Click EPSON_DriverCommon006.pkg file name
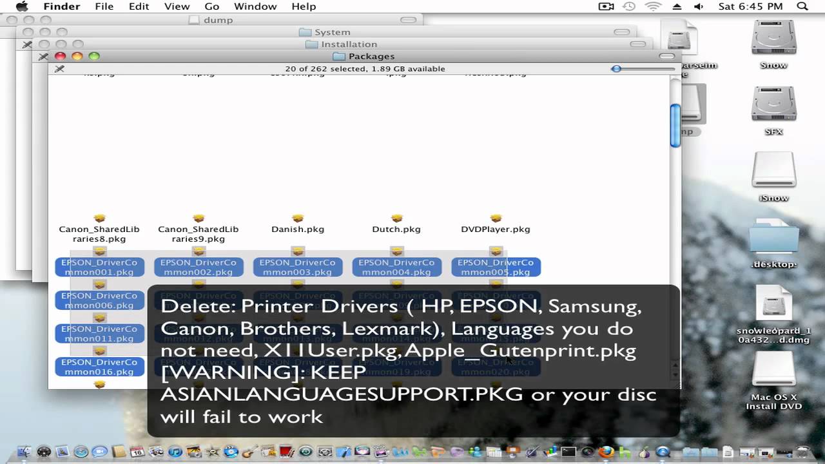The height and width of the screenshot is (464, 825). 99,300
